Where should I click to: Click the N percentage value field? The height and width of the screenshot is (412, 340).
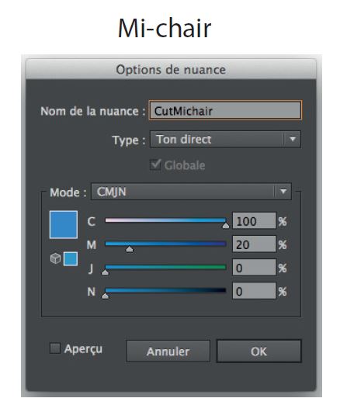(255, 291)
